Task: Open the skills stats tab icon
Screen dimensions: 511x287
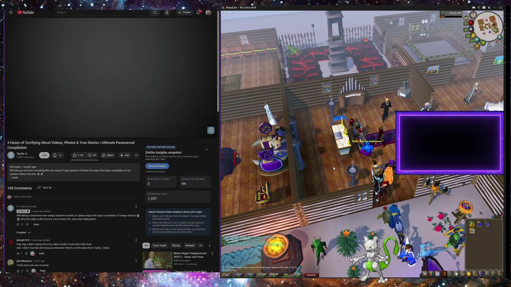Action: click(x=431, y=274)
